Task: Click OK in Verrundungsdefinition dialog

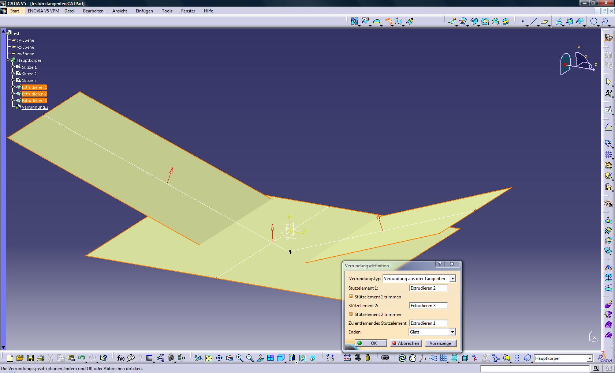Action: 371,343
